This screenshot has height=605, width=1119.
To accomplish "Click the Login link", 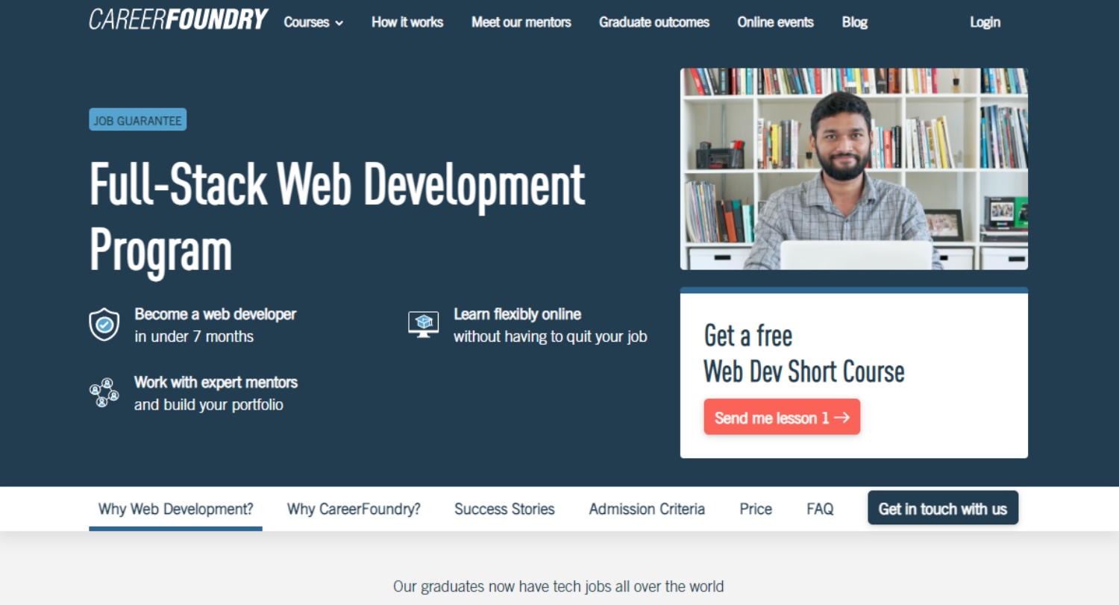I will 985,22.
